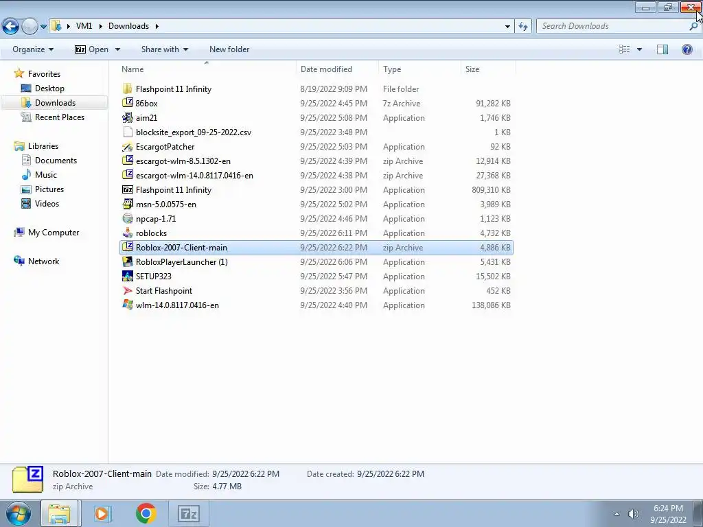
Task: Click the taskbar clock and date
Action: (x=668, y=514)
